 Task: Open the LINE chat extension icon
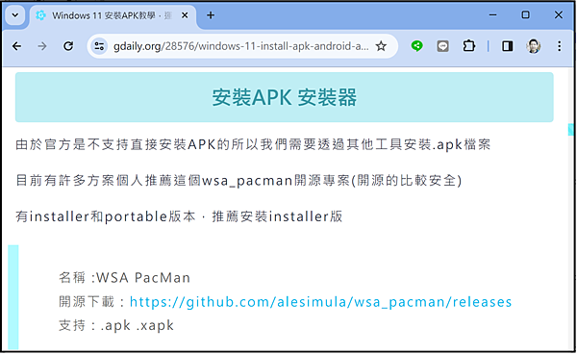coord(442,46)
